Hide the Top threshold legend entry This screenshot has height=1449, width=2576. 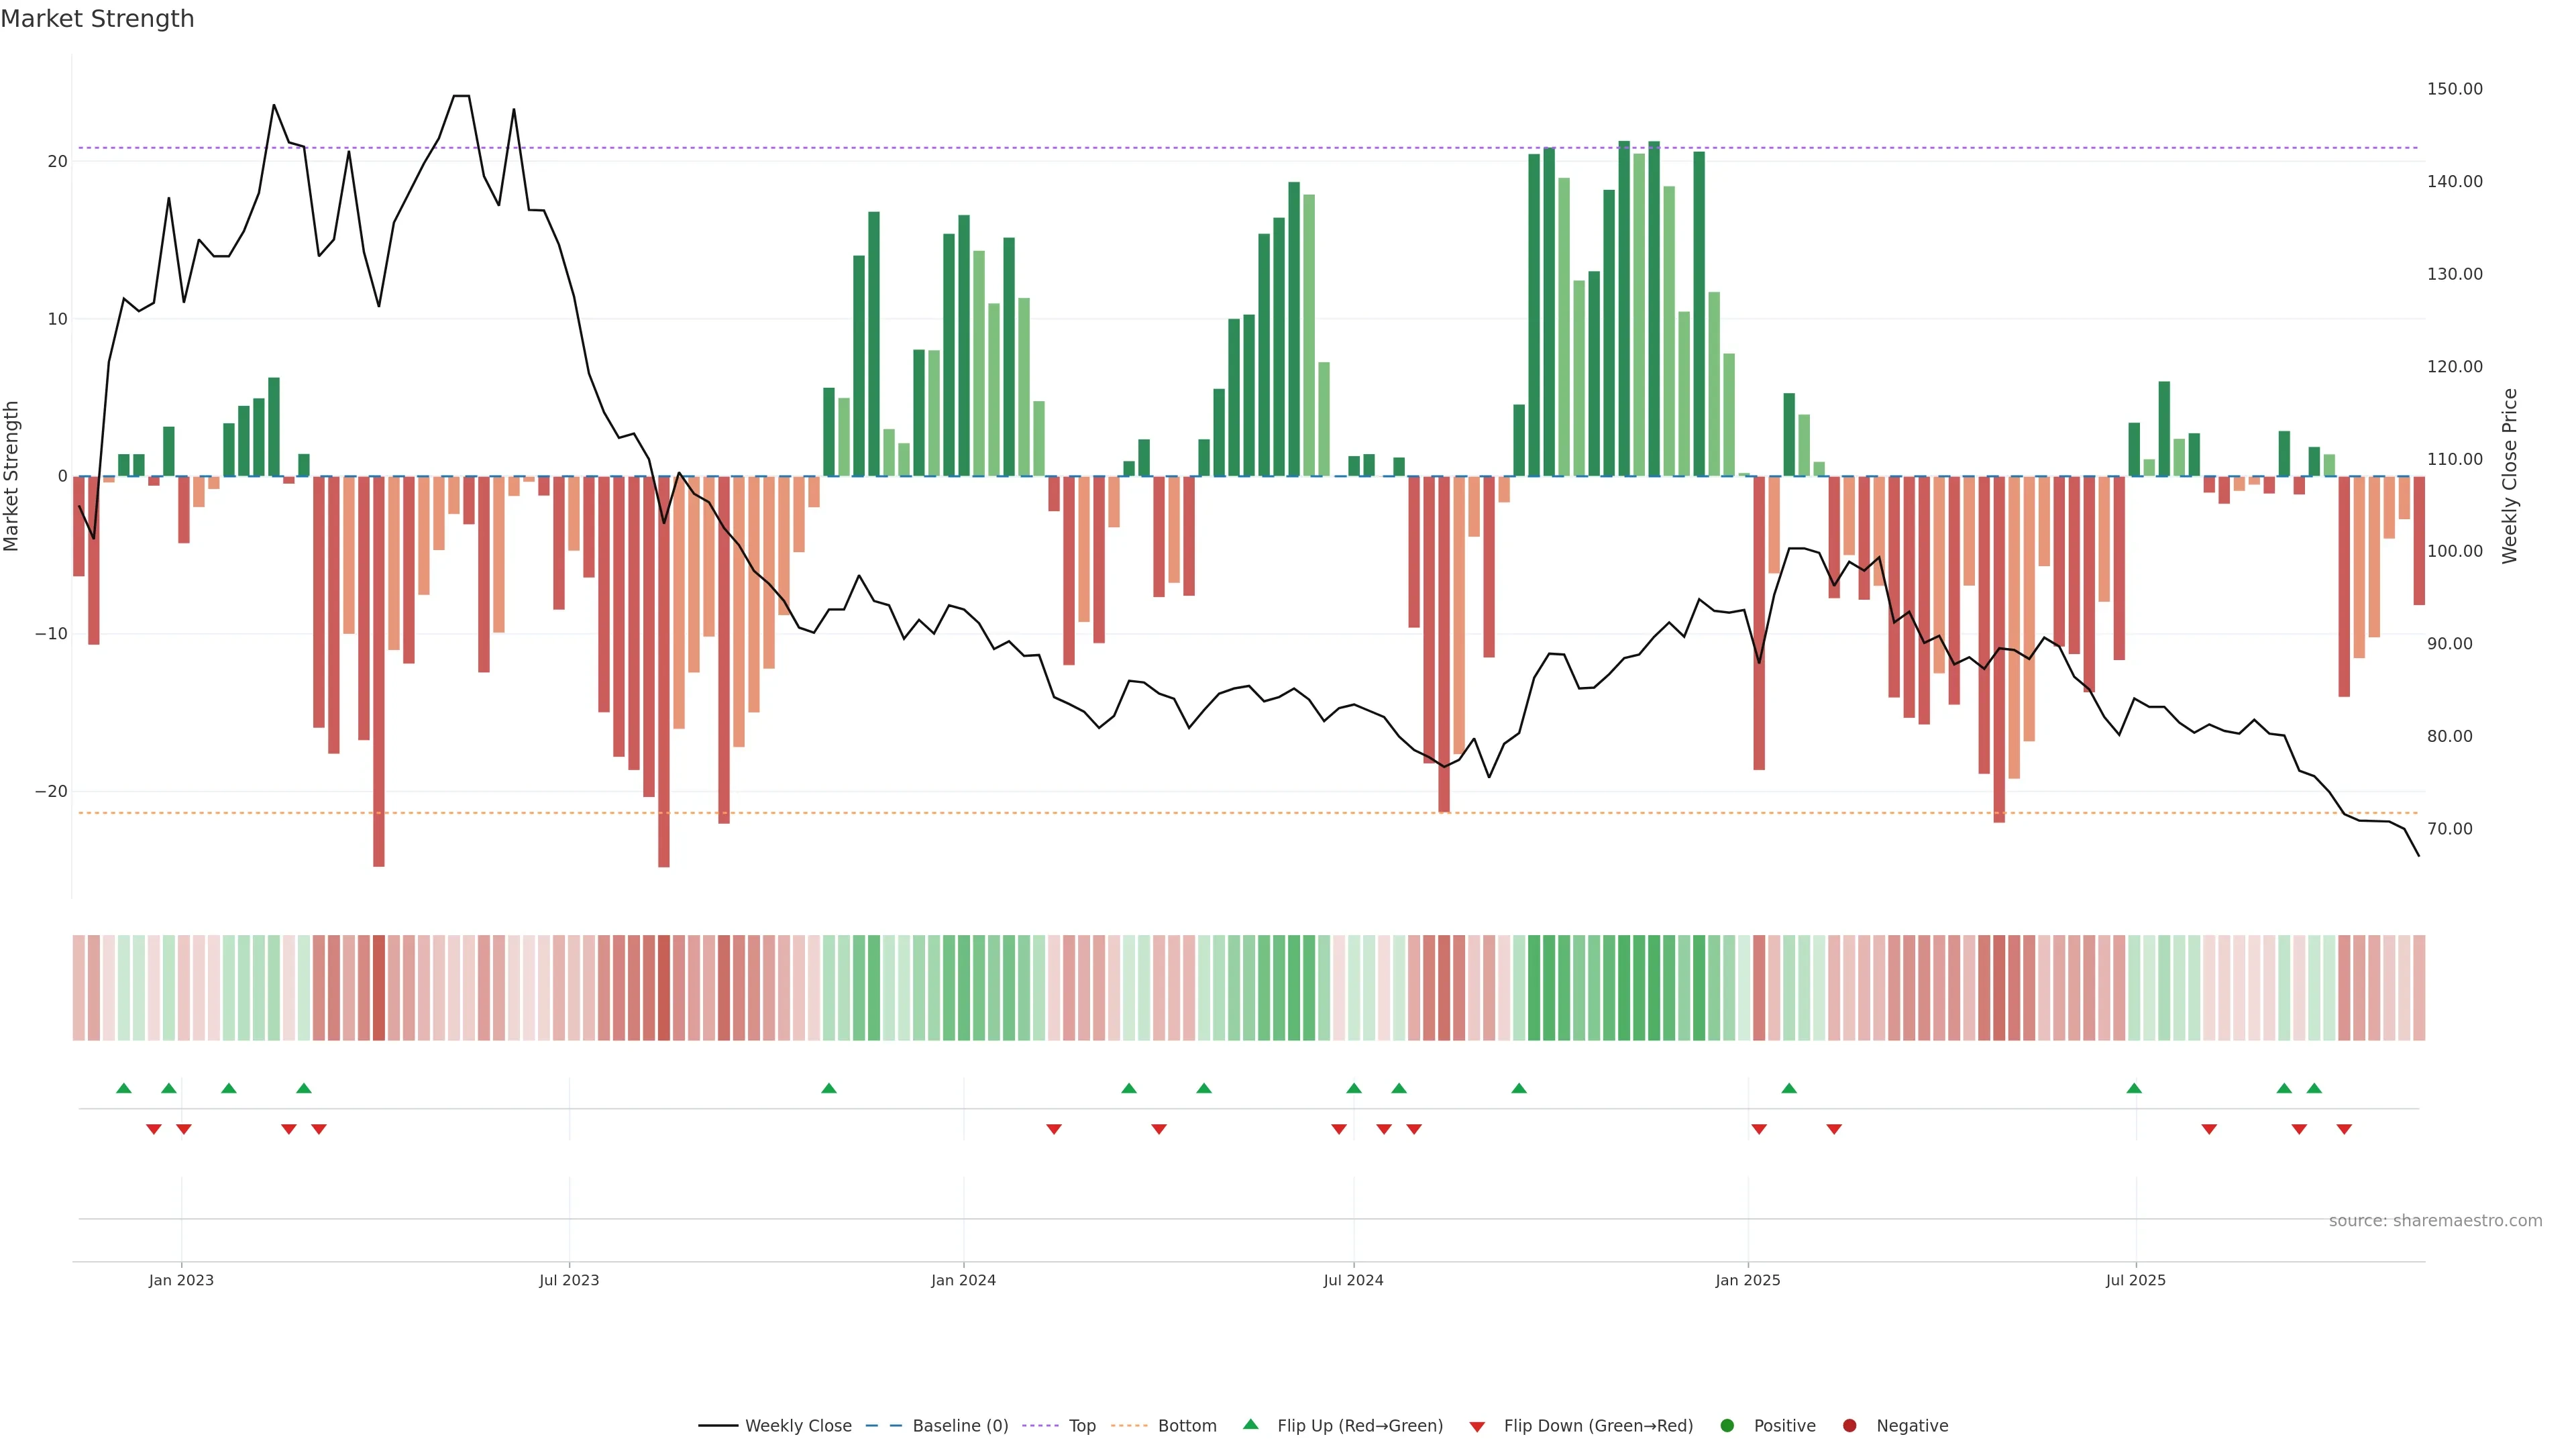tap(1081, 1425)
